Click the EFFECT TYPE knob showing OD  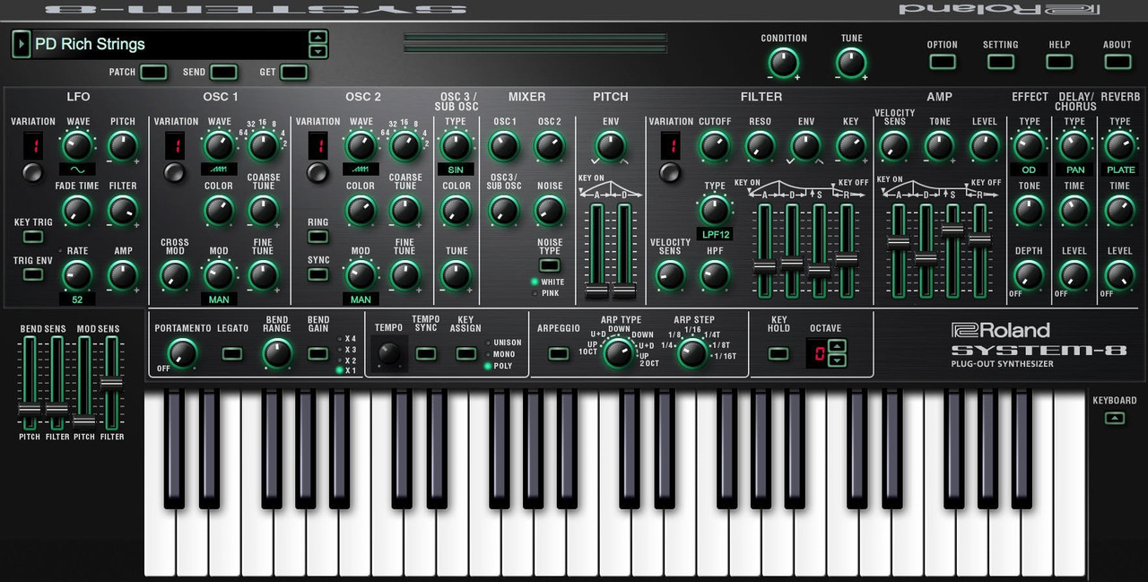[x=1029, y=145]
